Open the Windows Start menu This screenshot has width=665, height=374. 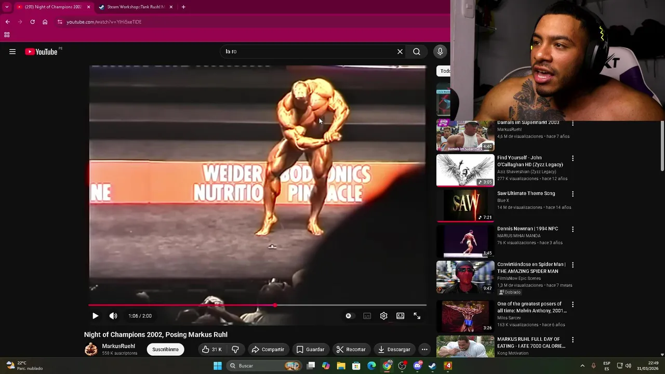[218, 366]
